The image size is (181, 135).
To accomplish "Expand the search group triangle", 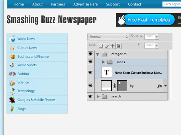I will point(98,96).
